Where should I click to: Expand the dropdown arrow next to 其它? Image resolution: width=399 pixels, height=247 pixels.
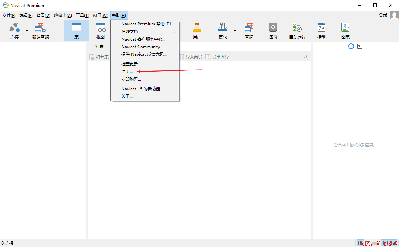tap(235, 31)
